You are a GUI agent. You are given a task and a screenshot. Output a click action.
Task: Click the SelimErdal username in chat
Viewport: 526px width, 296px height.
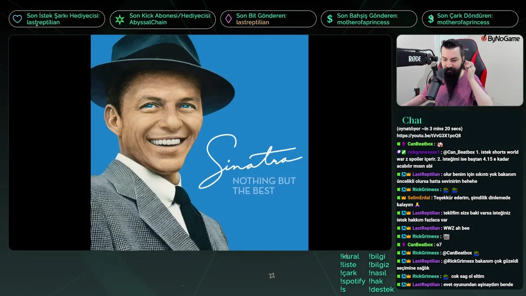[419, 198]
